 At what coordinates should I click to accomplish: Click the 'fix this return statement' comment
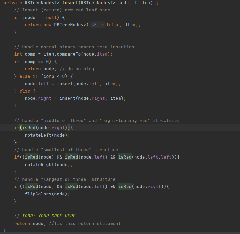point(85,223)
